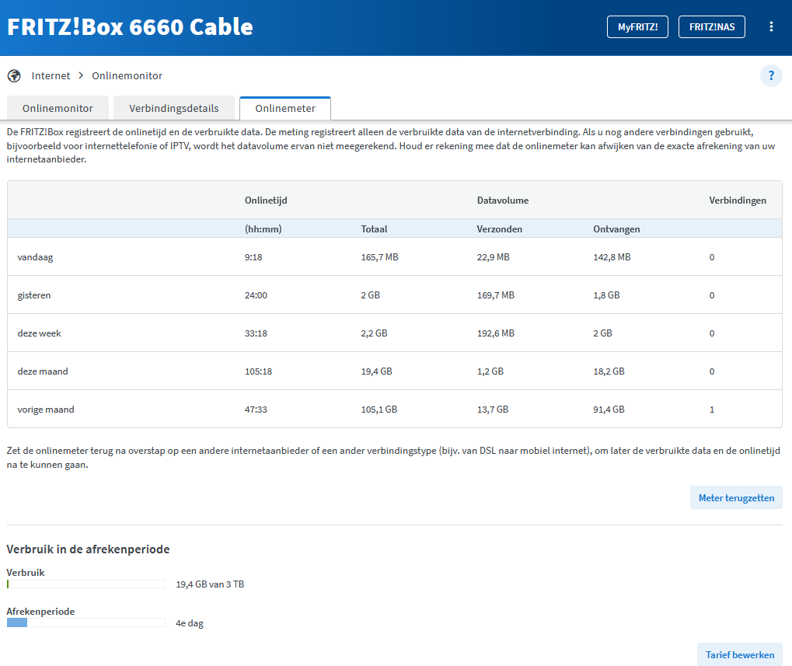Go to Internet in the breadcrumb

51,75
